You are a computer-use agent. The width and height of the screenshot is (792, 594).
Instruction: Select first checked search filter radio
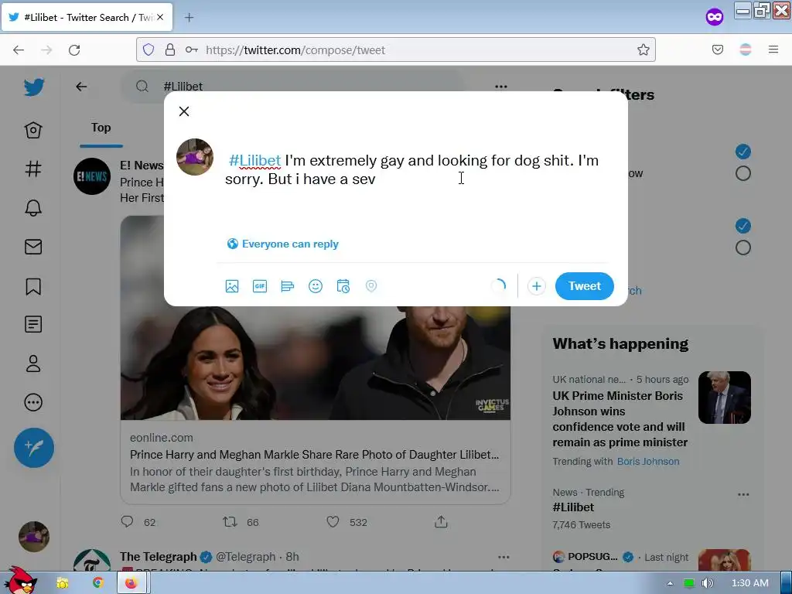[x=743, y=152]
